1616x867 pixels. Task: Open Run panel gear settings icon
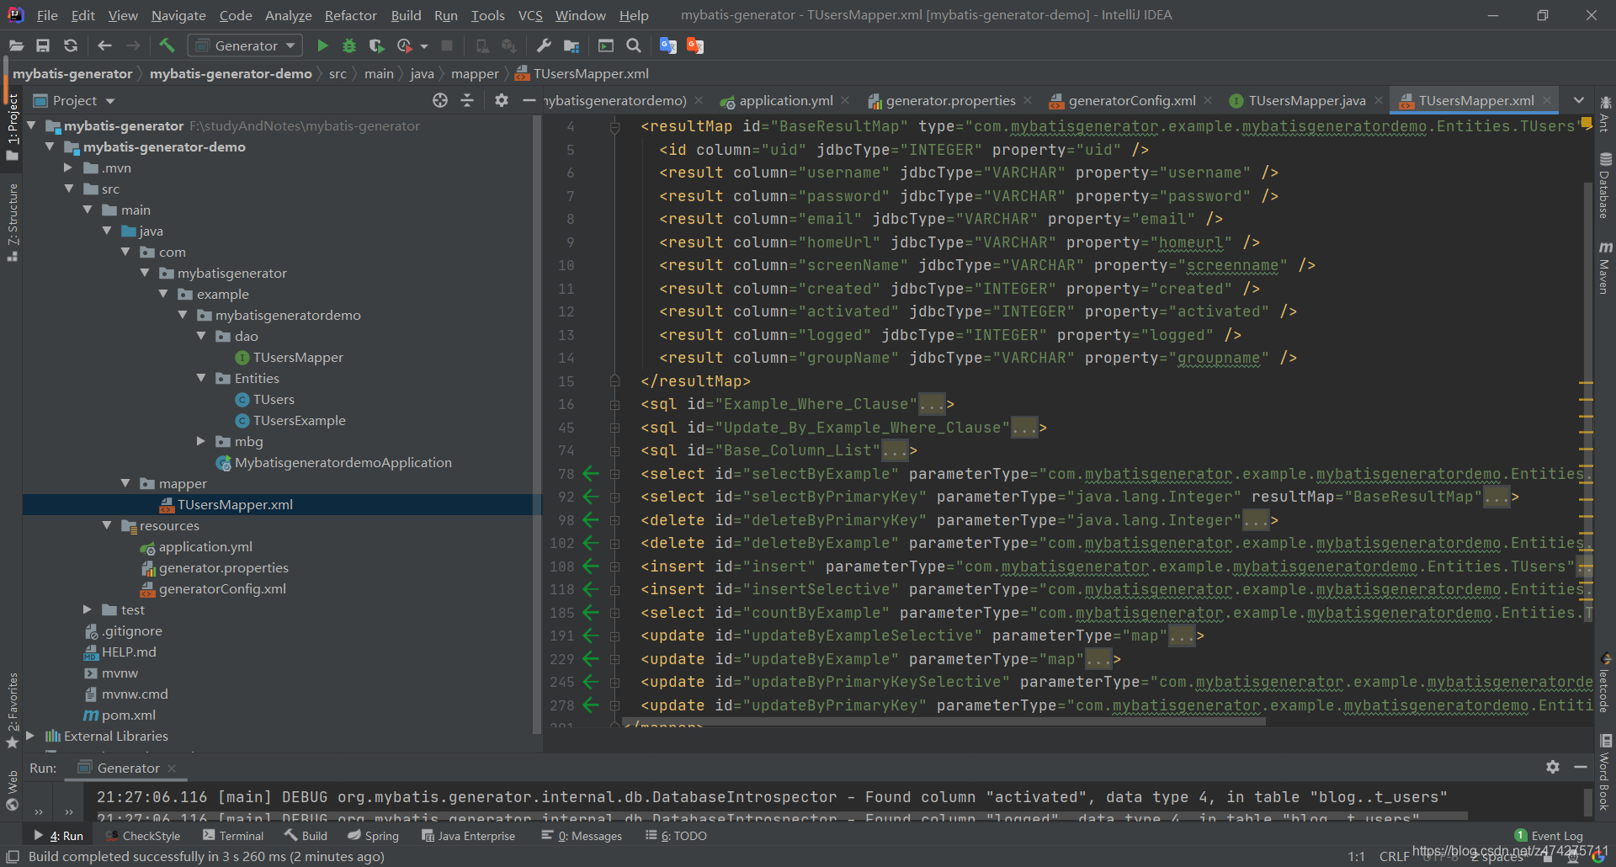point(1553,767)
